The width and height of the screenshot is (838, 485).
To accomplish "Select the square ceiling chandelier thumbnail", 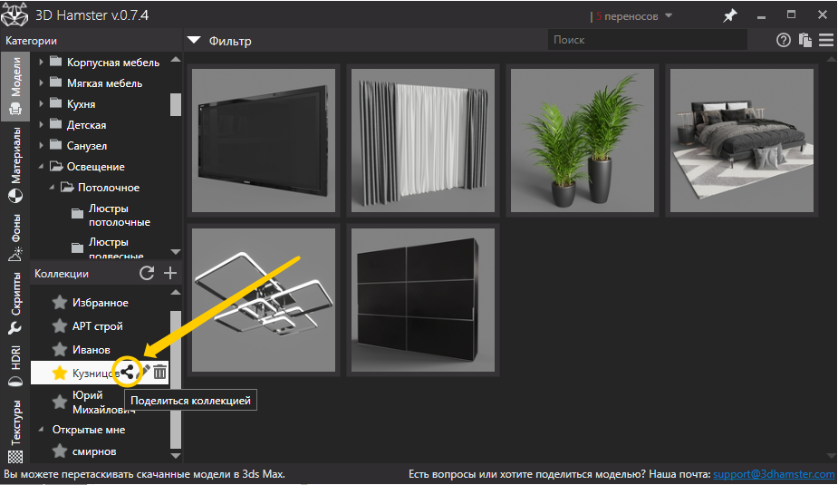I will click(264, 300).
